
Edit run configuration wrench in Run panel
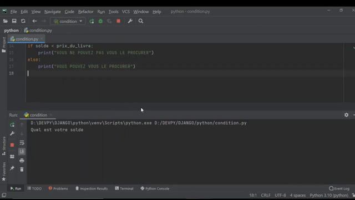click(x=12, y=133)
